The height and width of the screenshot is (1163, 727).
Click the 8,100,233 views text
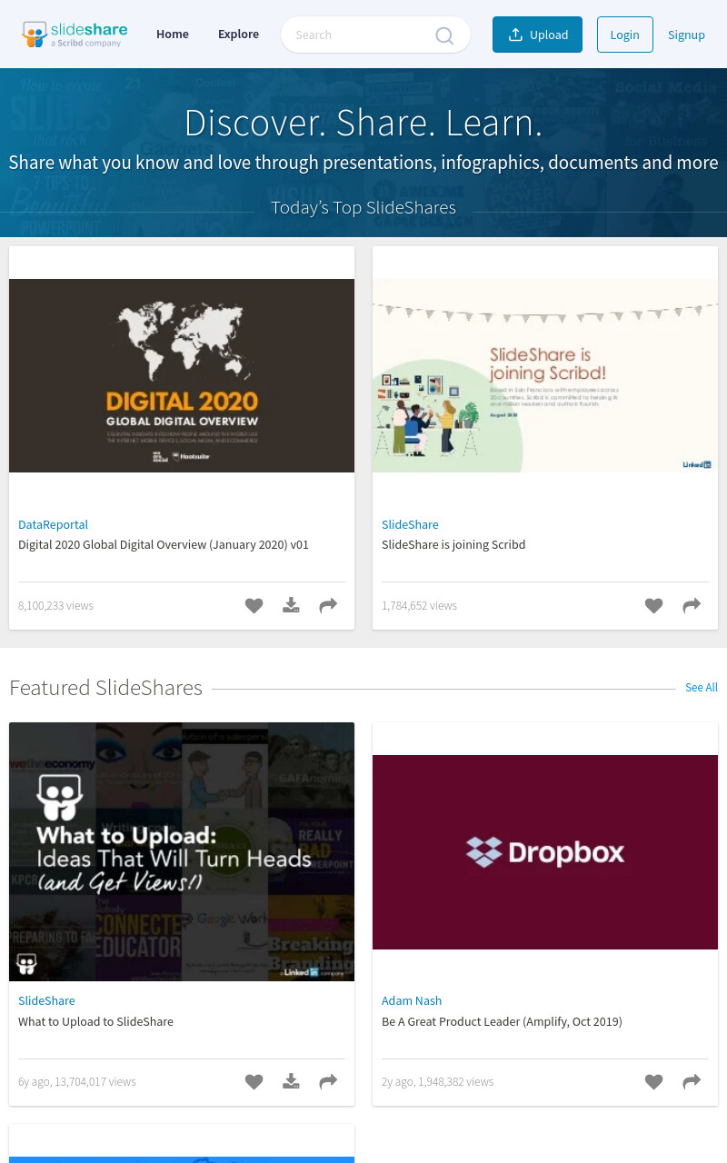[x=55, y=606]
